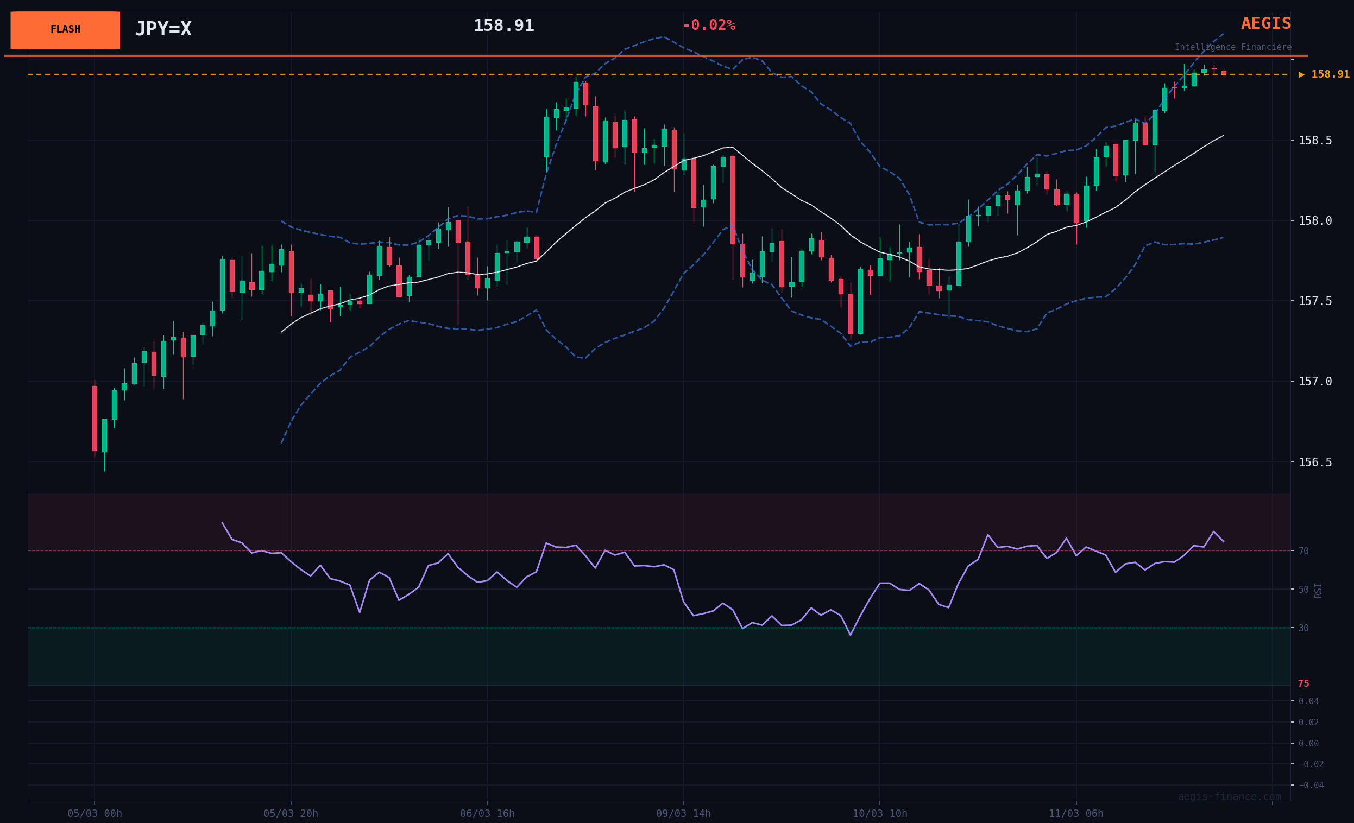
Task: Click the Intelligence Financière subtitle
Action: [1232, 47]
